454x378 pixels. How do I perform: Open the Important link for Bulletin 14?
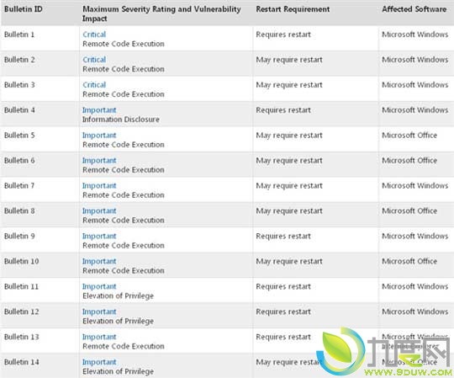99,362
